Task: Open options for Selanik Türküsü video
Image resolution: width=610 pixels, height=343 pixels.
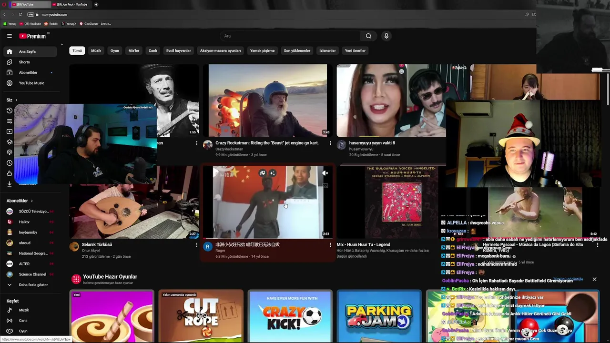Action: tap(197, 245)
